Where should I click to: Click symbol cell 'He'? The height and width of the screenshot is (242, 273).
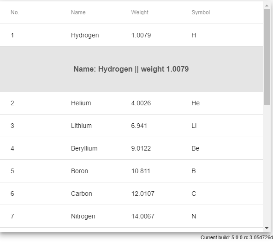pyautogui.click(x=196, y=103)
